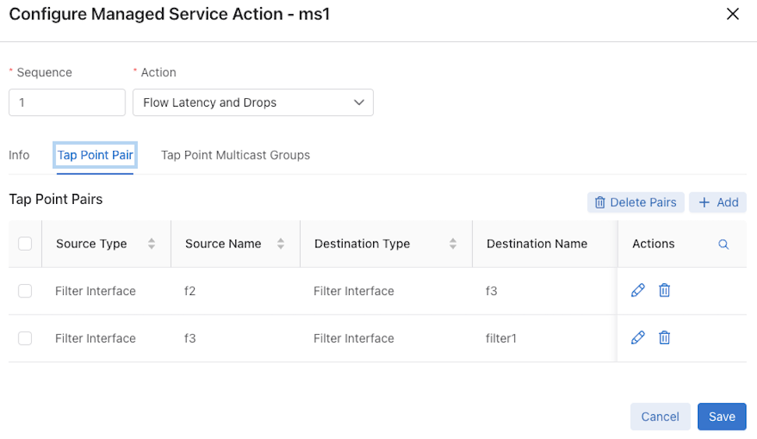
Task: Sort by Destination Type column arrows
Action: (x=452, y=244)
